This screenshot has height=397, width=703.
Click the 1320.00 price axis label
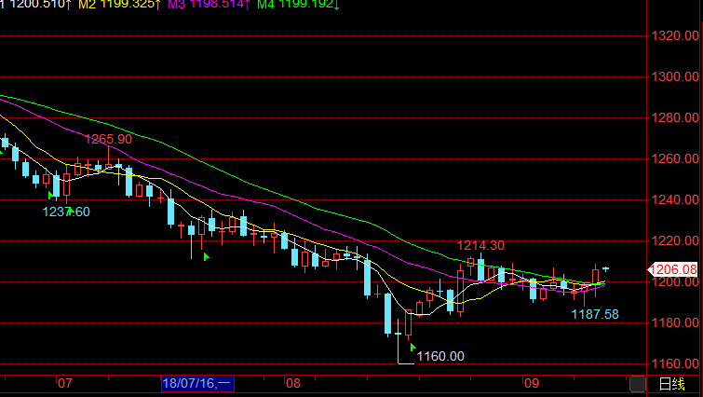point(675,36)
